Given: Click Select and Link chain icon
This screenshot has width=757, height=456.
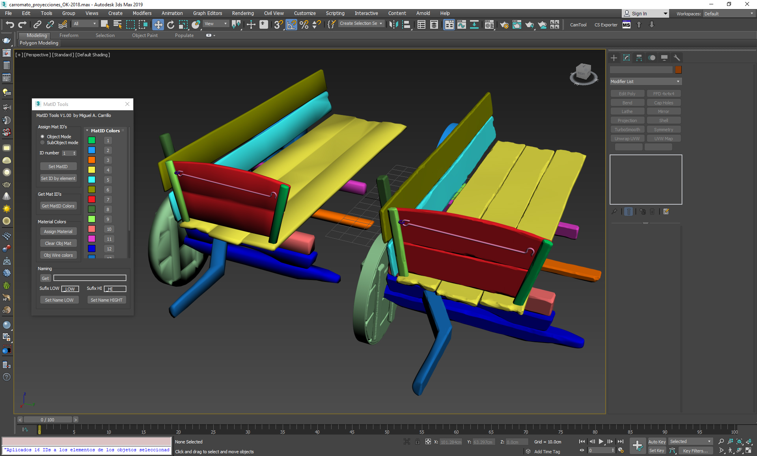Looking at the screenshot, I should [37, 25].
